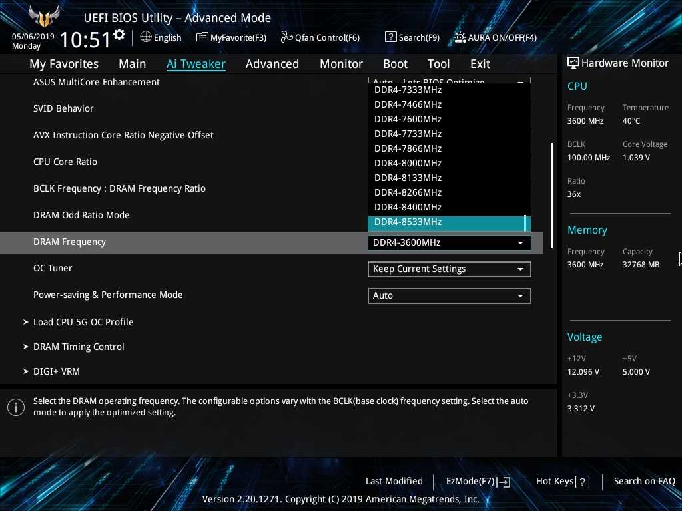Screen dimensions: 682x511
Task: Expand the DRAM Timing Control submenu
Action: (x=79, y=347)
